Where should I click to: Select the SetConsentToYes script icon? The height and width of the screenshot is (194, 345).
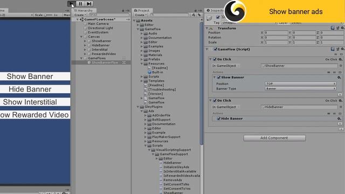[x=161, y=189]
